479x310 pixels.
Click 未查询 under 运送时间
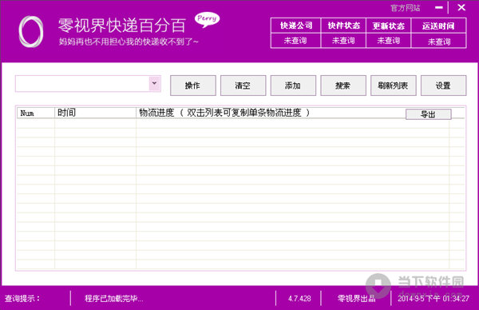pyautogui.click(x=439, y=42)
